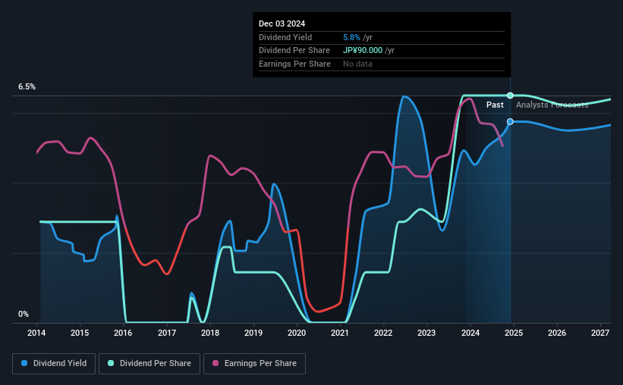Click the 'No data' earnings value in tooltip
The image size is (623, 385).
point(357,64)
